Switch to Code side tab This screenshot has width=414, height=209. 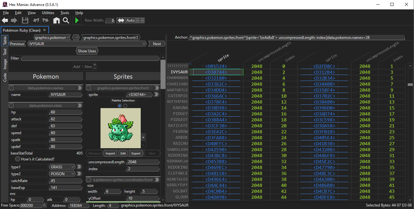(x=5, y=77)
